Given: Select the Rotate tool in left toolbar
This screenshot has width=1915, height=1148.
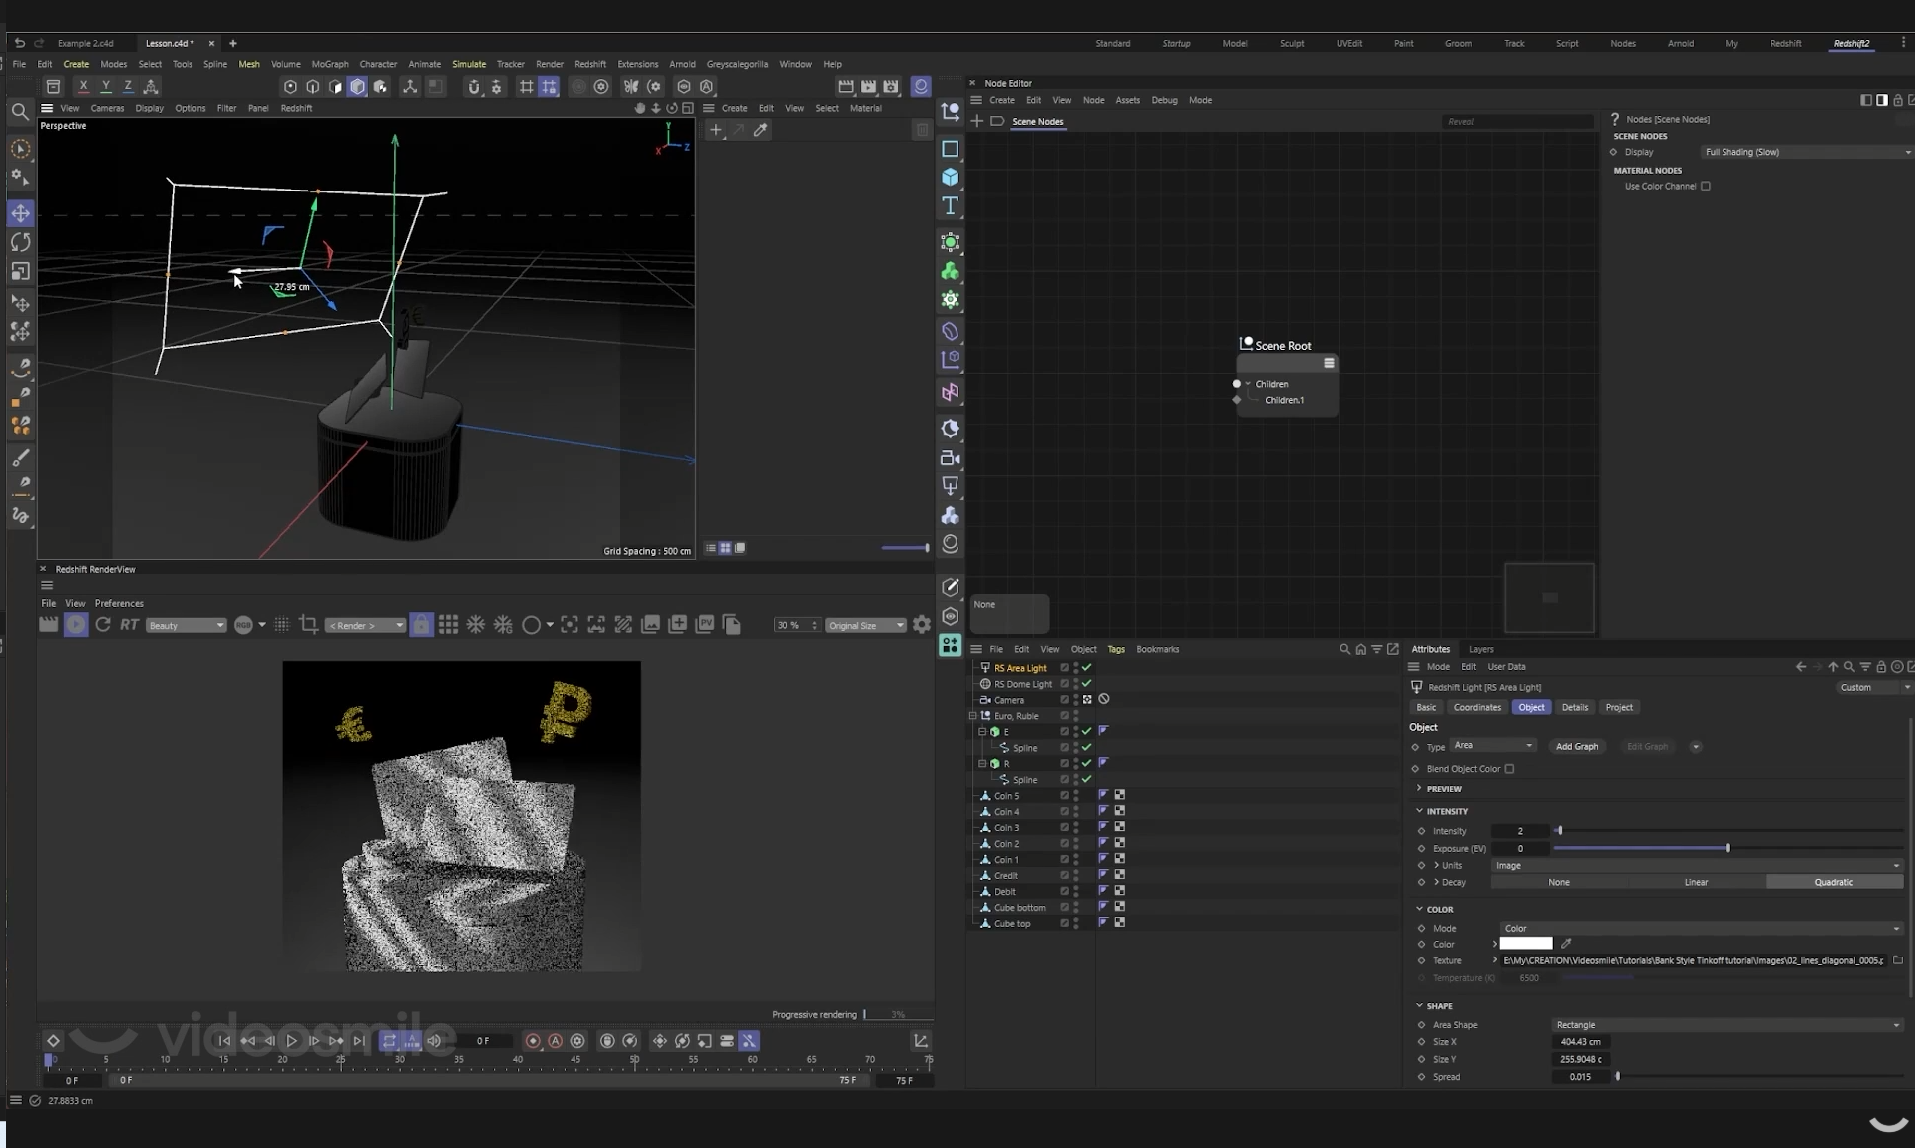Looking at the screenshot, I should 20,242.
